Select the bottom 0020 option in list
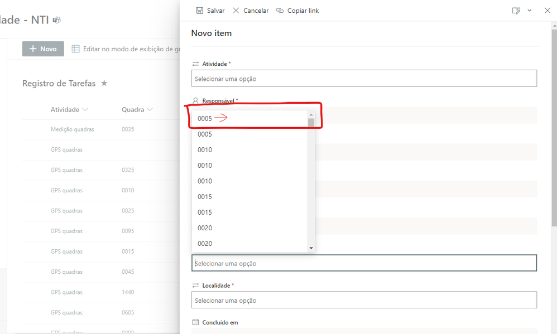The width and height of the screenshot is (557, 334). coord(205,244)
